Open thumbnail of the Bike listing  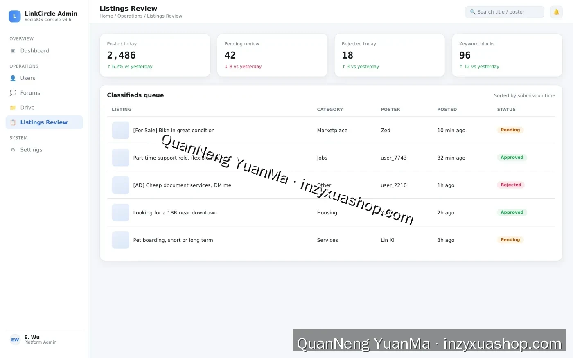120,130
